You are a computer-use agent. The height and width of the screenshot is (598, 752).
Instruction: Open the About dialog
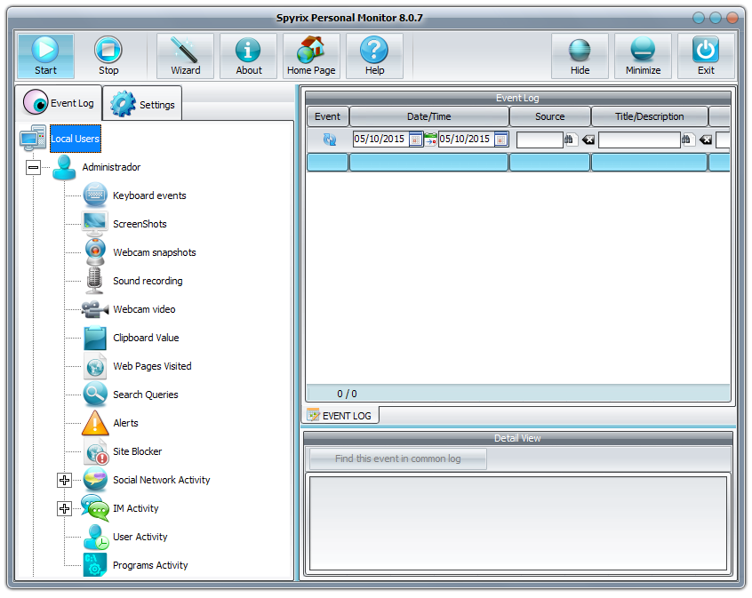click(248, 56)
